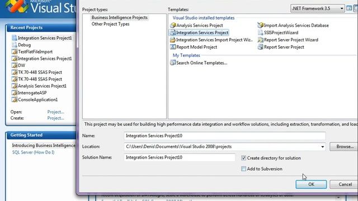Switch templates to large icons view

click(349, 8)
